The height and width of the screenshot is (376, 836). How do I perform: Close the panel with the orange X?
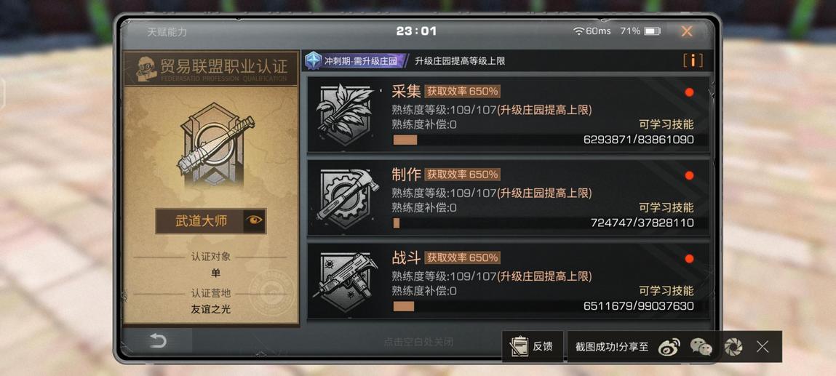[x=687, y=31]
